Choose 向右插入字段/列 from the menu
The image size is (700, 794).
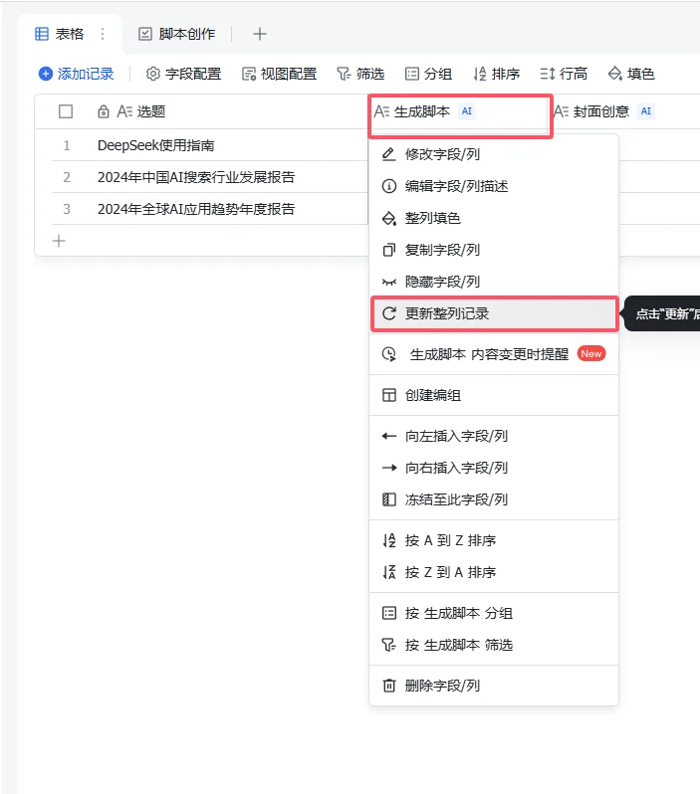pos(494,468)
